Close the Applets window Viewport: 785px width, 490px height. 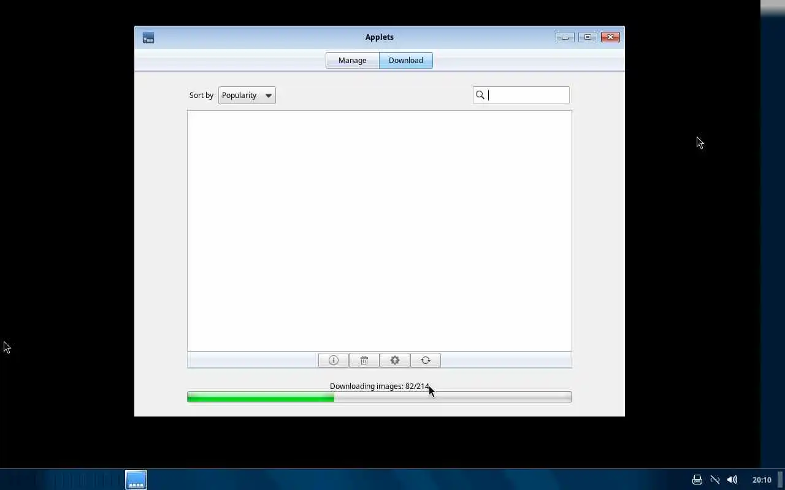(x=610, y=37)
